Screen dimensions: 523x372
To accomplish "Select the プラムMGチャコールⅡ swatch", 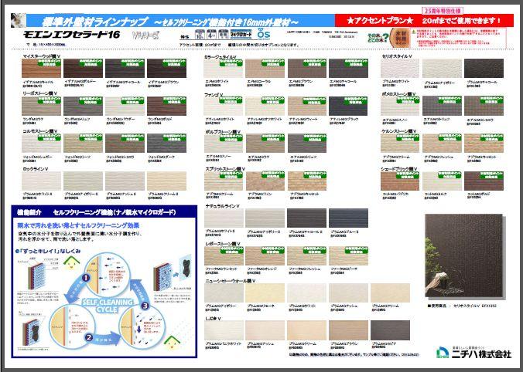I will (307, 218).
